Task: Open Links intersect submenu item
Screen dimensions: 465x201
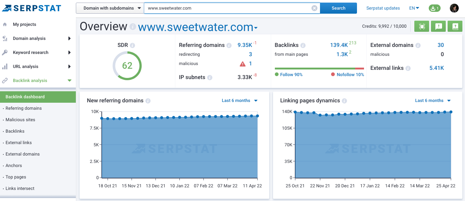Action: (20, 188)
